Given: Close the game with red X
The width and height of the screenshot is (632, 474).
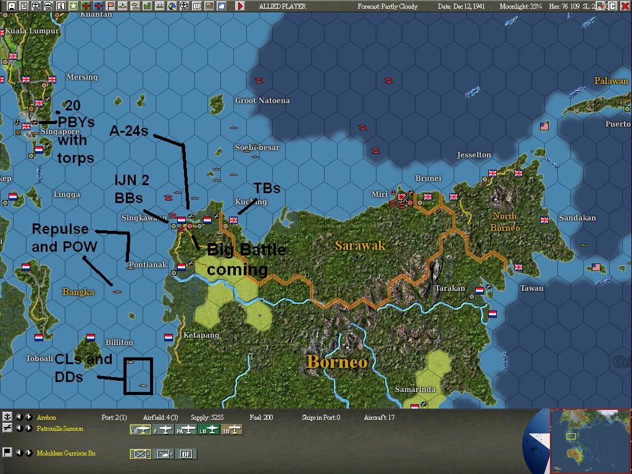Looking at the screenshot, I should point(625,6).
